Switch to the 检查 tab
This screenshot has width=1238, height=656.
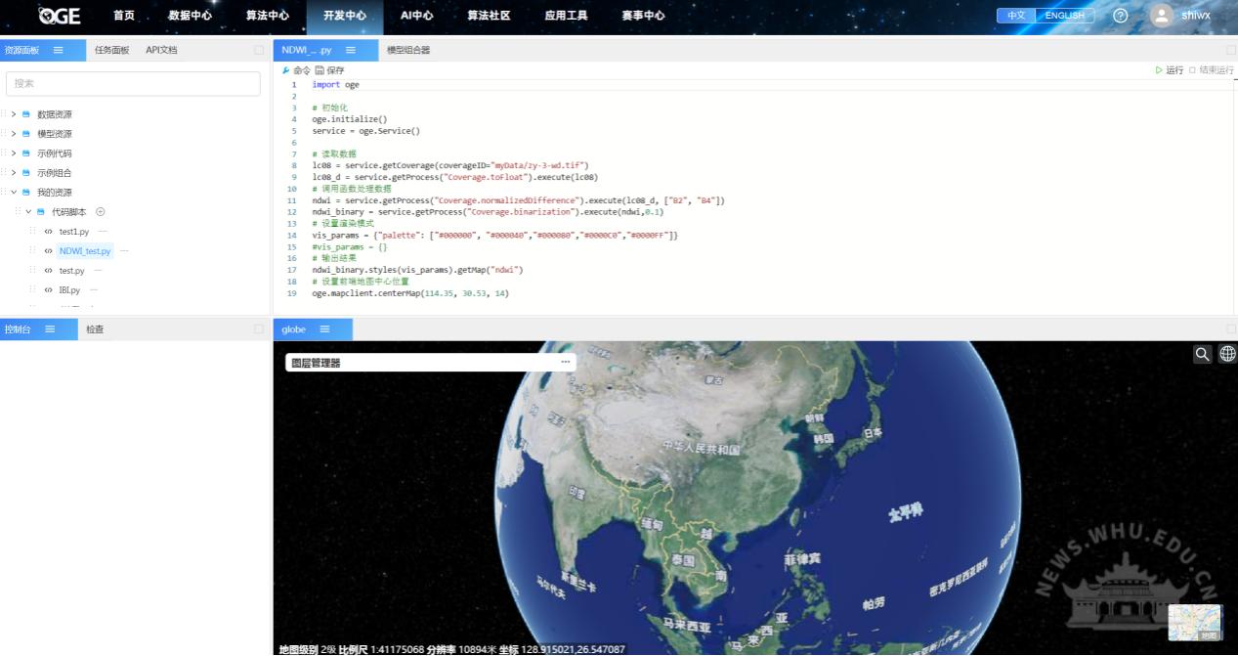(x=95, y=329)
